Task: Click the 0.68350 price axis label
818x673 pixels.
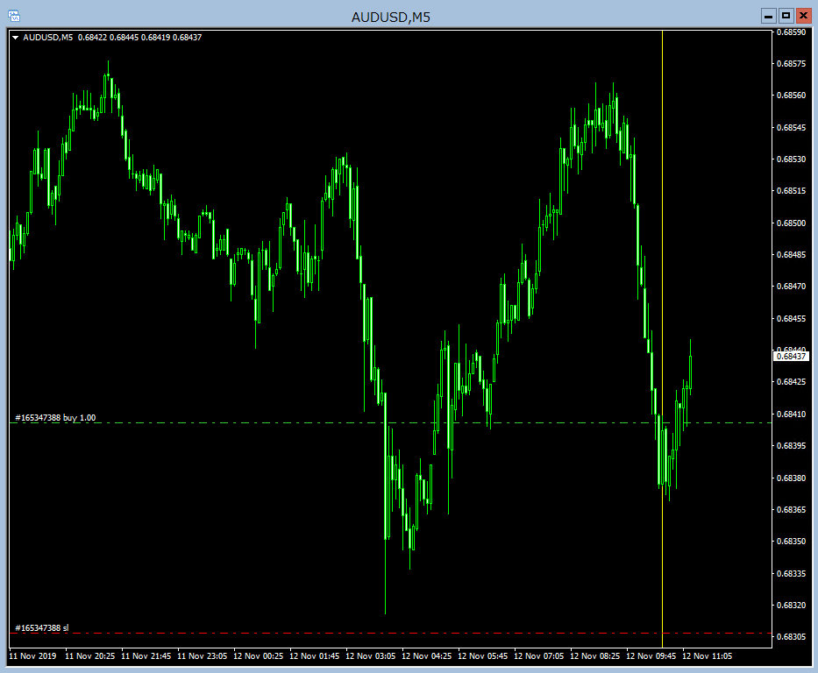Action: click(791, 541)
